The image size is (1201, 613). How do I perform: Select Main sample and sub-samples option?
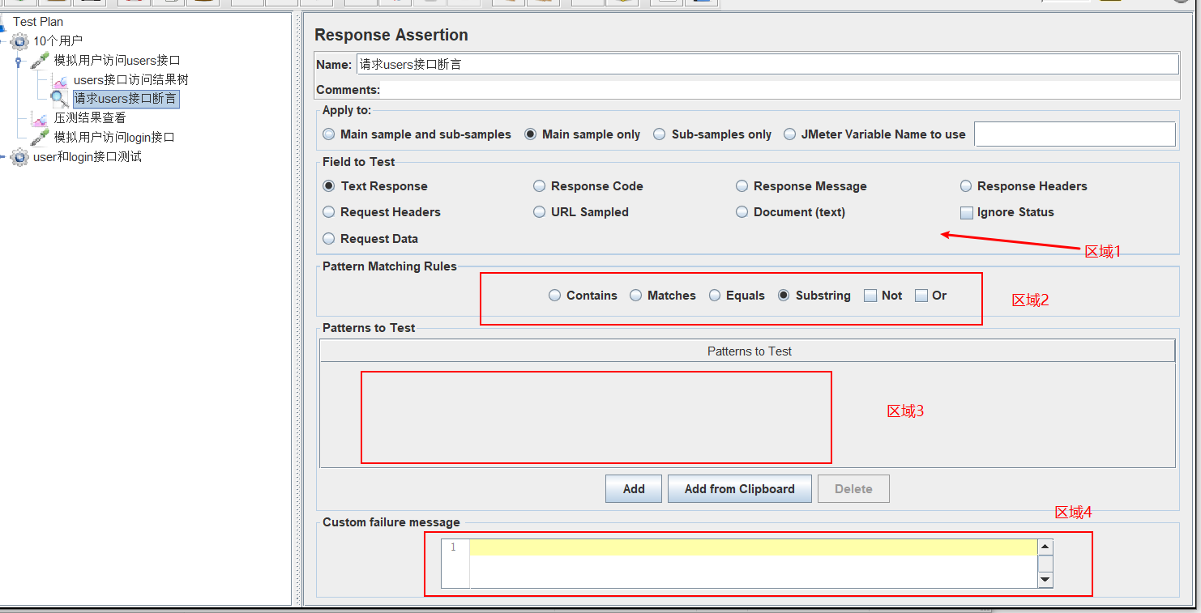coord(329,134)
